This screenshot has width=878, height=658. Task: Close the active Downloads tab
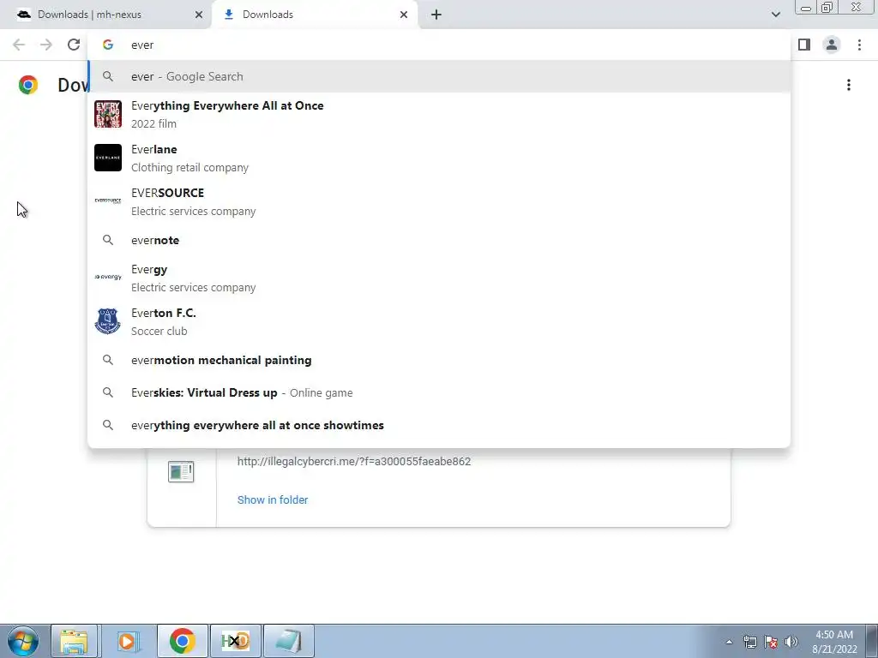coord(404,15)
